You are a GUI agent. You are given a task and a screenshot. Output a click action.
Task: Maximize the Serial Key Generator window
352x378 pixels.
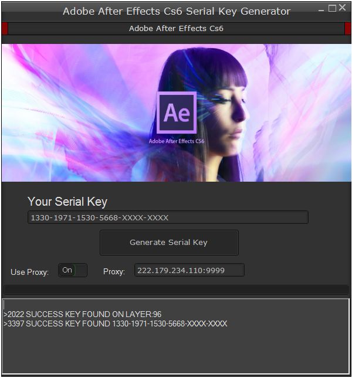click(332, 8)
